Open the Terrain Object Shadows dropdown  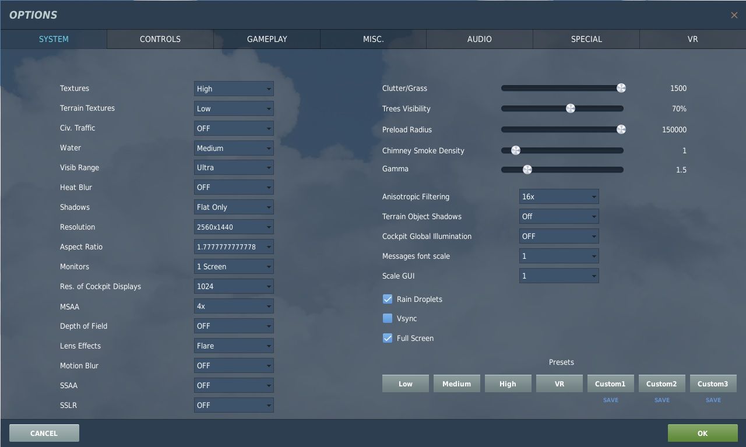(x=558, y=216)
